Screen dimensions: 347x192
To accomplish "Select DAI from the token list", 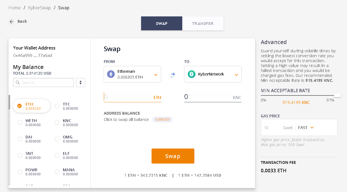I will click(19, 139).
